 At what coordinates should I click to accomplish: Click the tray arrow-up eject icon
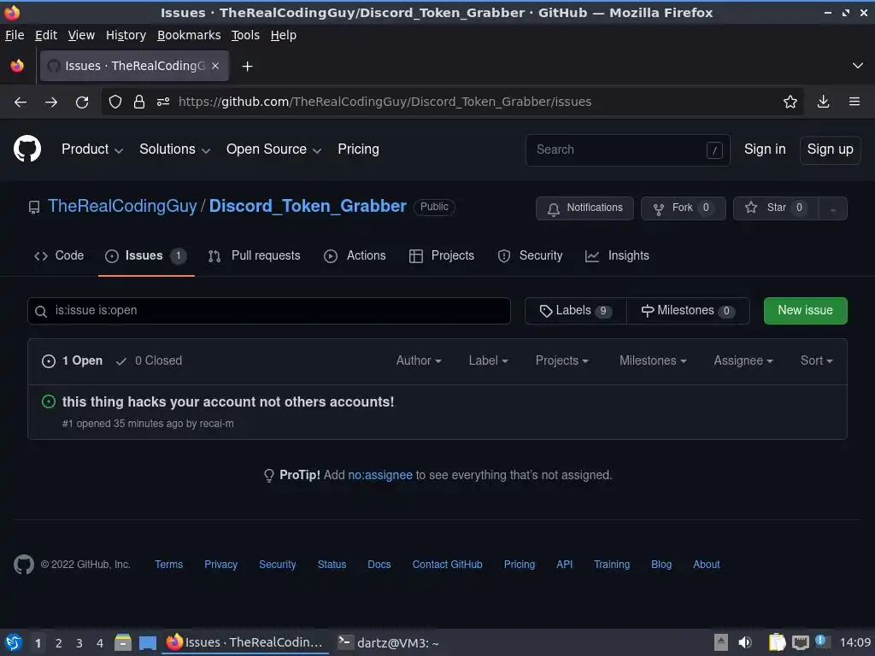click(721, 642)
